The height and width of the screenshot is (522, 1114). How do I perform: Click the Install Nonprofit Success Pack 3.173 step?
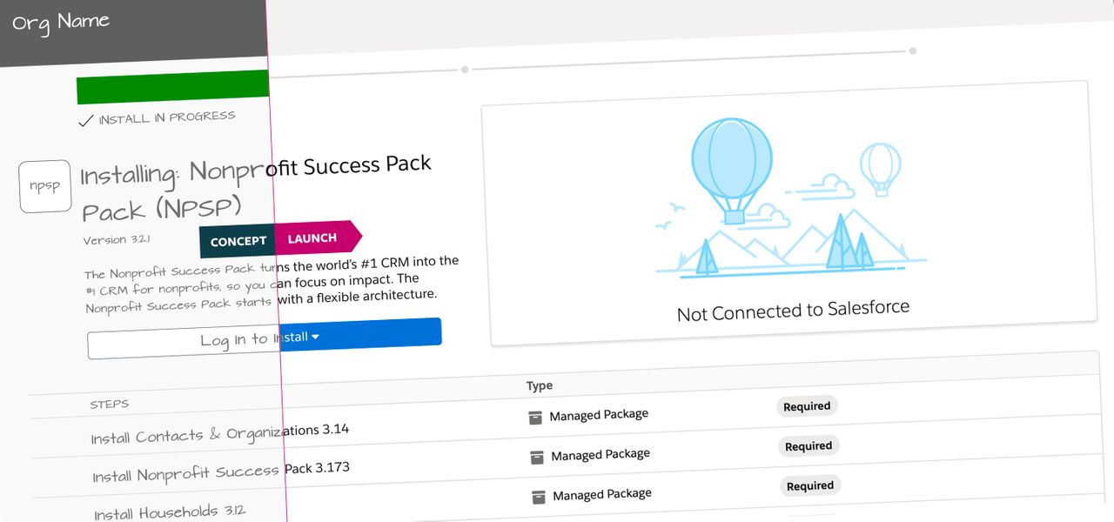tap(221, 472)
